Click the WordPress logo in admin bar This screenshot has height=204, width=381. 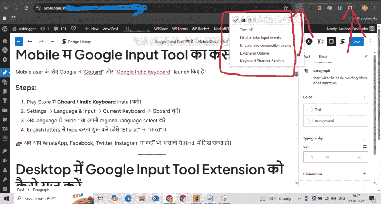click(4, 29)
